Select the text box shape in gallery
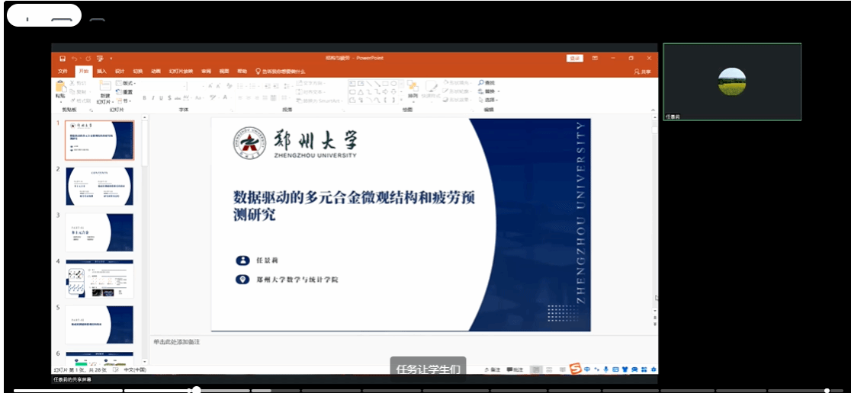Screen dimensions: 851x393 coord(352,84)
